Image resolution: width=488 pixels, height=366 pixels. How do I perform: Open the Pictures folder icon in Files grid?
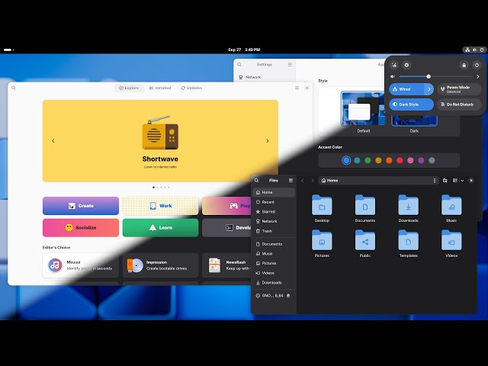[x=322, y=240]
